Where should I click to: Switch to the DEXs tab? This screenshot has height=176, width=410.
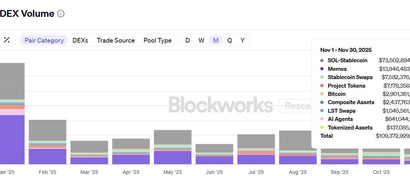coord(80,40)
